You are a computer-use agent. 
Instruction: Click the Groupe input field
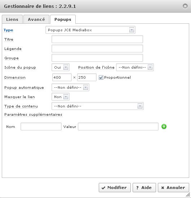pyautogui.click(x=97, y=58)
